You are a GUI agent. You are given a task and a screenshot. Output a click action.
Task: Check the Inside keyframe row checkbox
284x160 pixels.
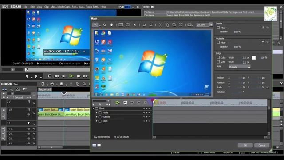pyautogui.click(x=100, y=112)
